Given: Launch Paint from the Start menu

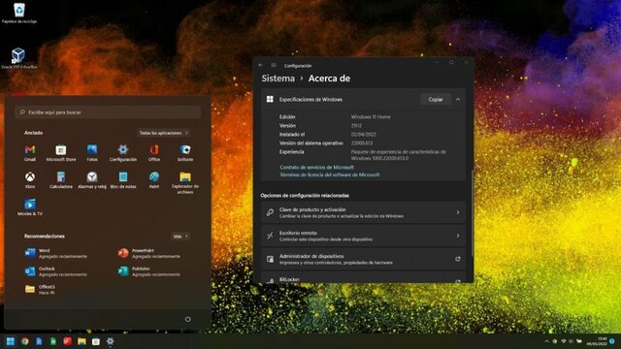Looking at the screenshot, I should click(154, 180).
